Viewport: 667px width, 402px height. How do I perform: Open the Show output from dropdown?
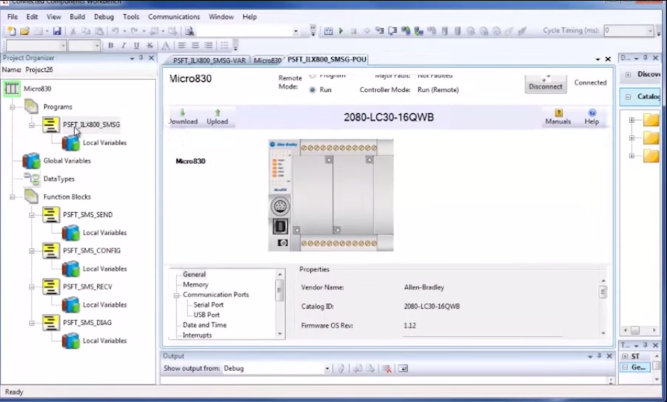pos(327,368)
